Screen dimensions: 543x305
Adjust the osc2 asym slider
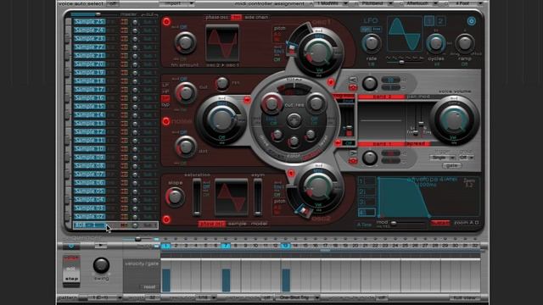(258, 197)
